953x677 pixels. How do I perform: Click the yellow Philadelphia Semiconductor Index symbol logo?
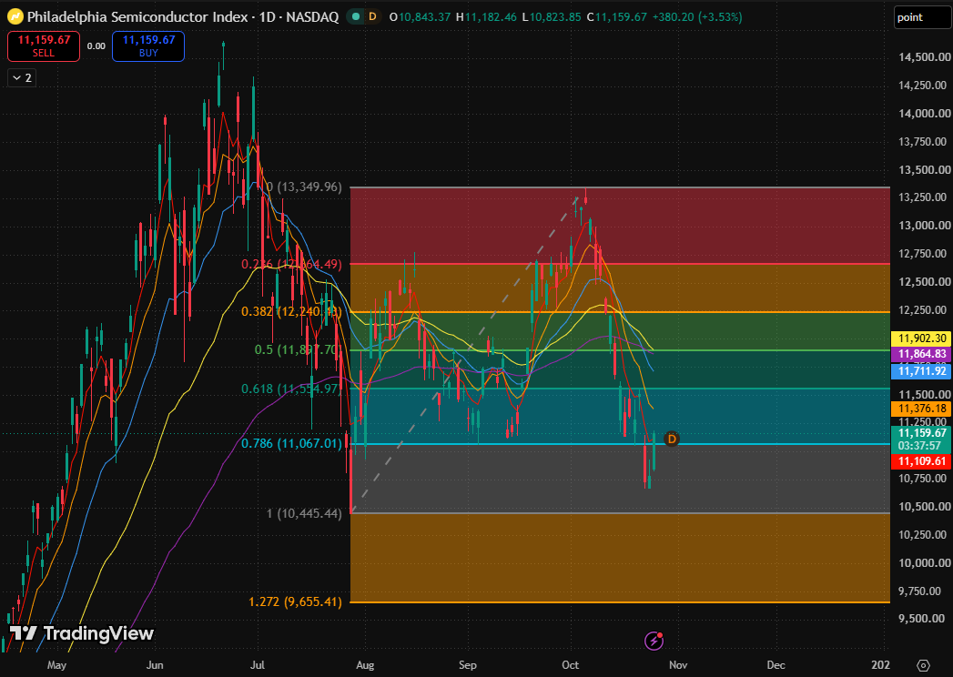click(x=15, y=16)
